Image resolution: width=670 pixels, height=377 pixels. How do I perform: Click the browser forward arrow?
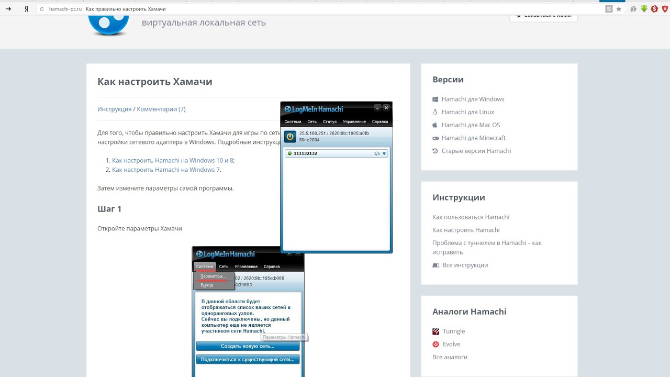pos(8,9)
